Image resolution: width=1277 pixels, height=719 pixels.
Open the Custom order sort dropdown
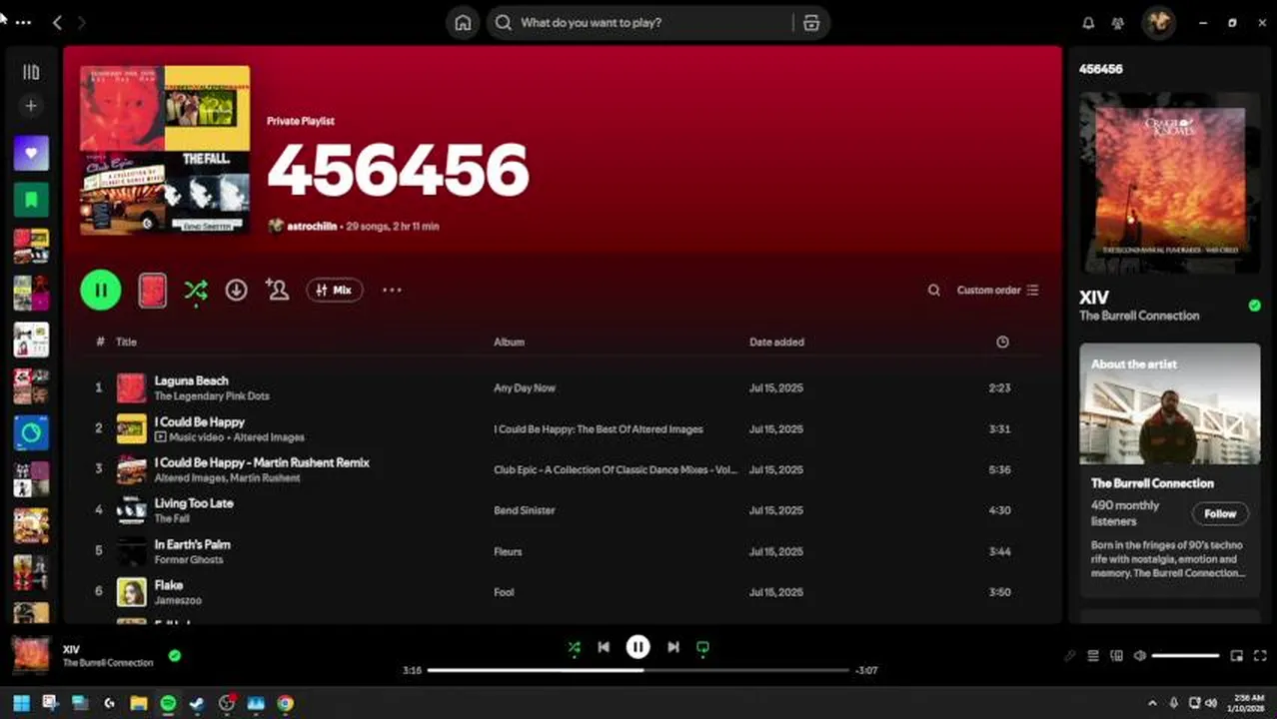(997, 291)
